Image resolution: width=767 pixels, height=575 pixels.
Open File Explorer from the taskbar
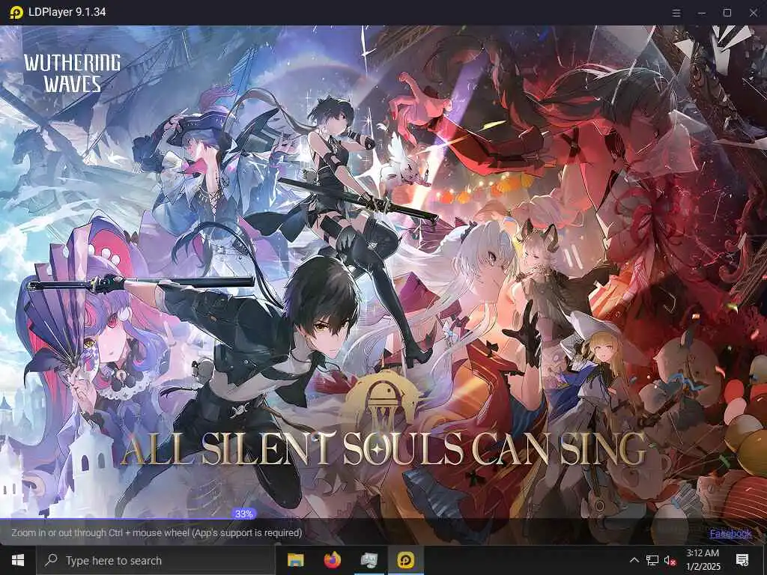tap(295, 560)
